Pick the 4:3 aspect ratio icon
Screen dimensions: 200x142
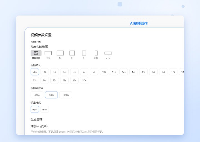tap(60, 53)
